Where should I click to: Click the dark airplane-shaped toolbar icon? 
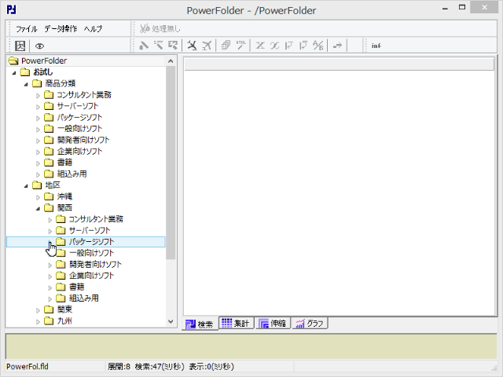(x=192, y=46)
